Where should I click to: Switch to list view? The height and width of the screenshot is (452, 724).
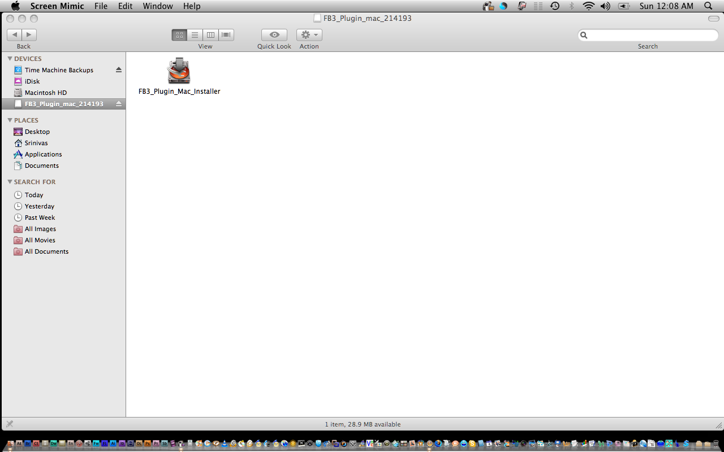[195, 34]
